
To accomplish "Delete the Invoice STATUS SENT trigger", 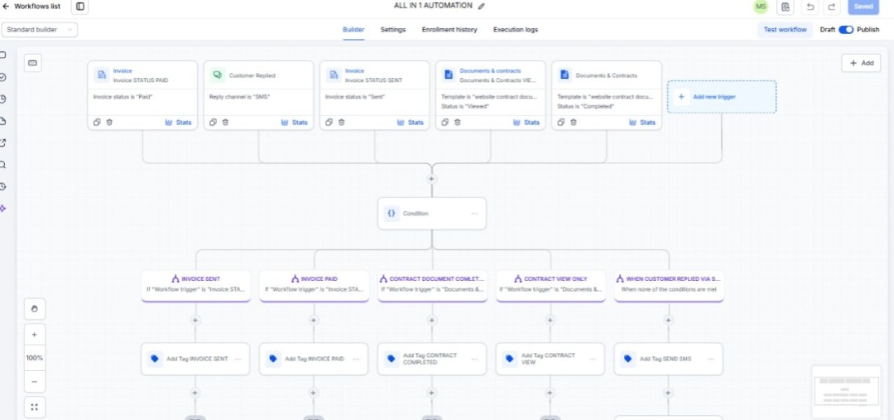I will click(x=342, y=122).
